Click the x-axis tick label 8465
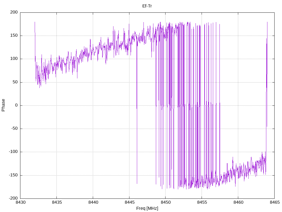The height and width of the screenshot is (212, 282). (275, 202)
